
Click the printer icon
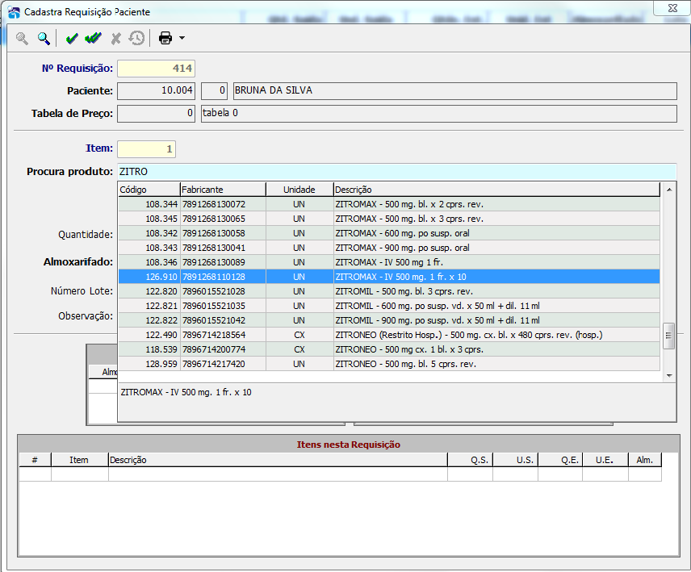(165, 38)
